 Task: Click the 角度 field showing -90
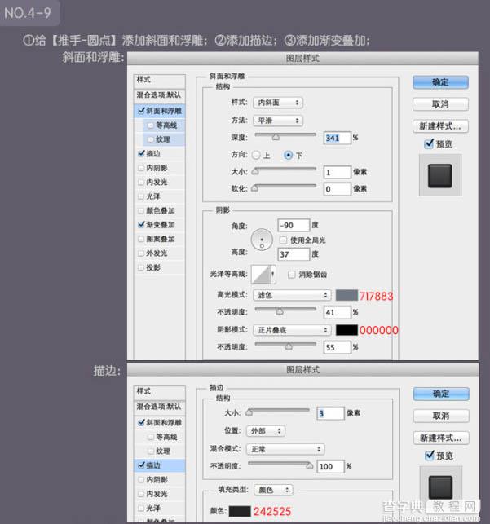(294, 225)
